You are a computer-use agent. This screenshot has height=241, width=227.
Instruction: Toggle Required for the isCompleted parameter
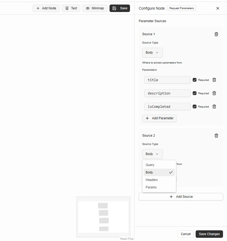(x=194, y=106)
